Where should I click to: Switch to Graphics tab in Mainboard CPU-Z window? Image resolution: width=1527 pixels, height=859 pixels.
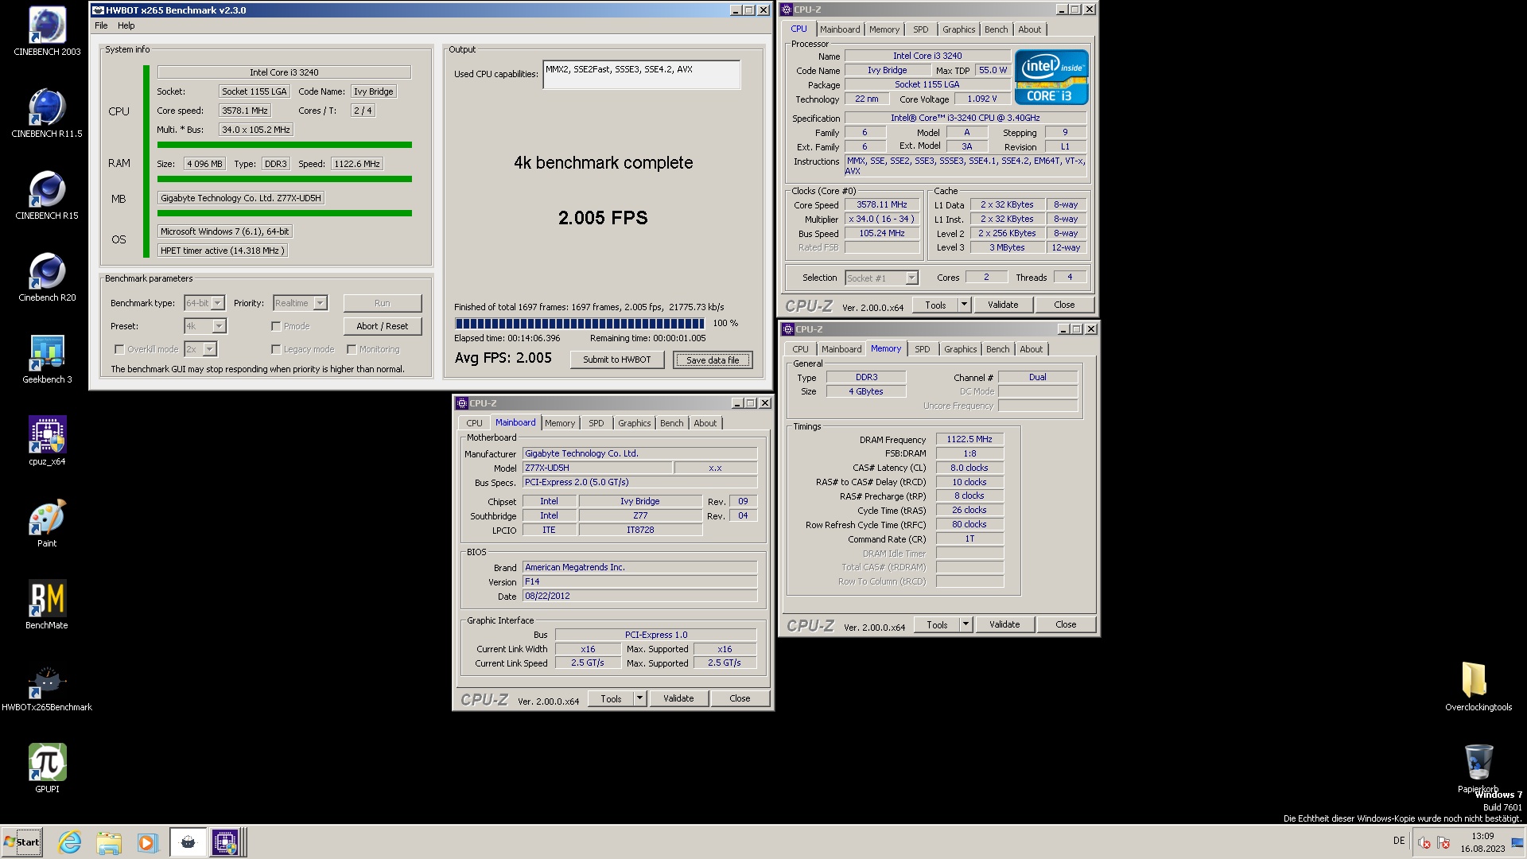tap(634, 423)
